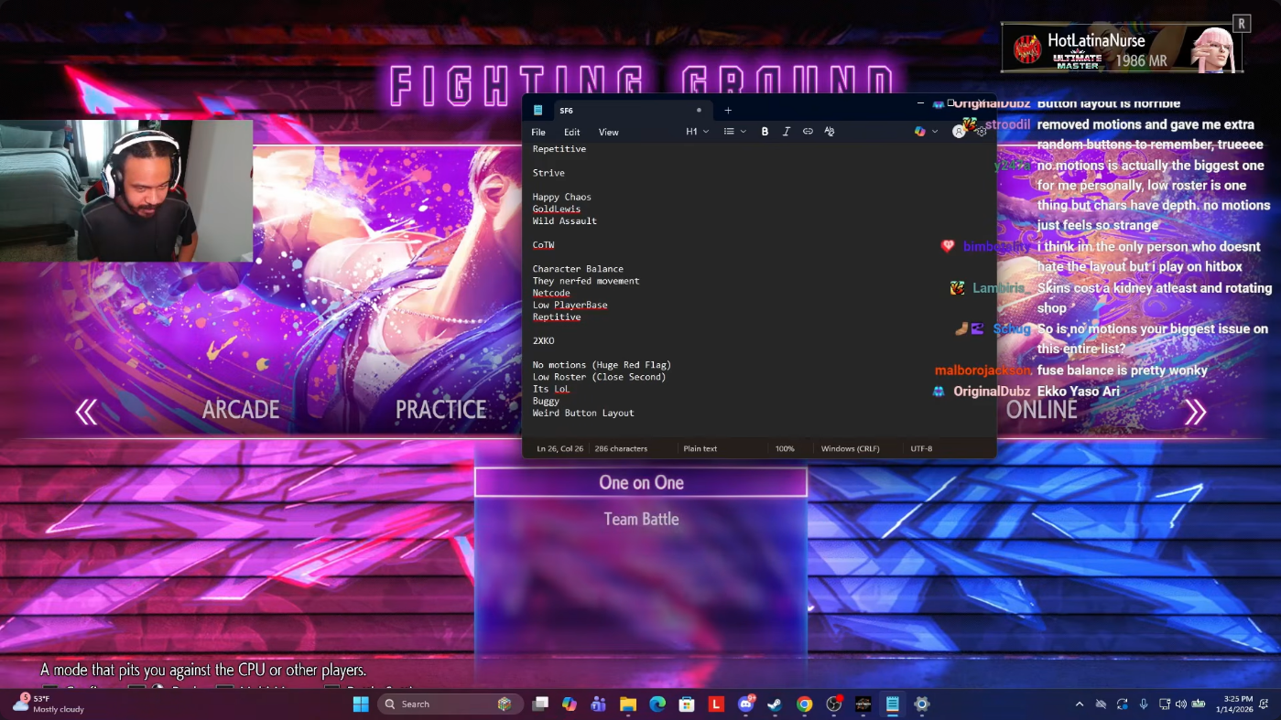The height and width of the screenshot is (720, 1281).
Task: Open Notepad settings gear
Action: [981, 132]
